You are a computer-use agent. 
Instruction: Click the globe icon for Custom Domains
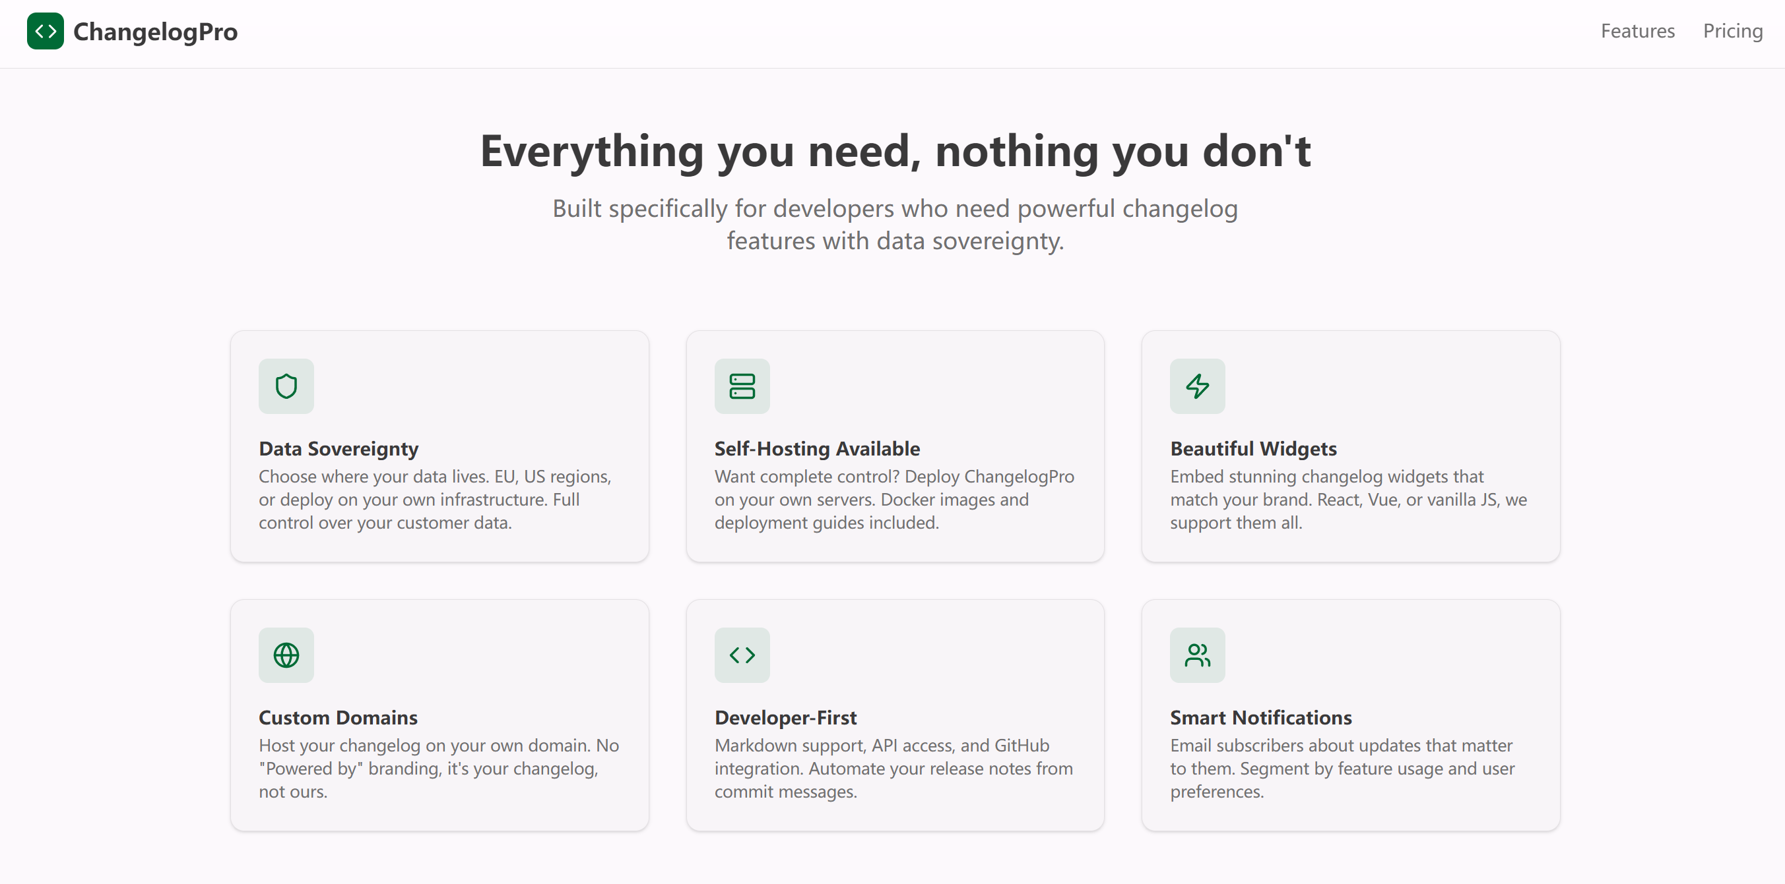286,654
